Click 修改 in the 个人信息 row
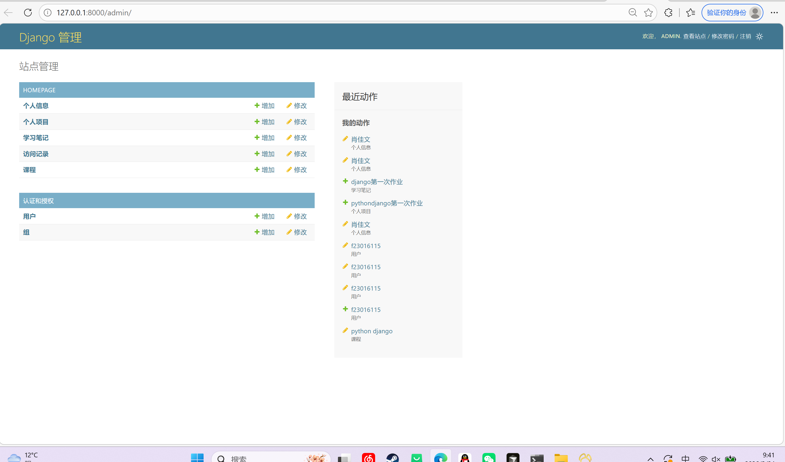 (x=297, y=106)
